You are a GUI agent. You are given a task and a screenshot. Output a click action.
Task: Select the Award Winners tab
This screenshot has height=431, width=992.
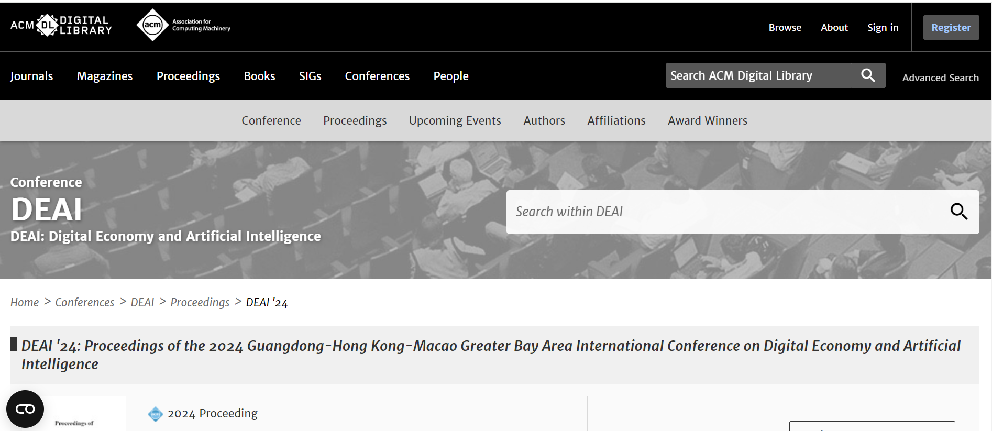708,120
